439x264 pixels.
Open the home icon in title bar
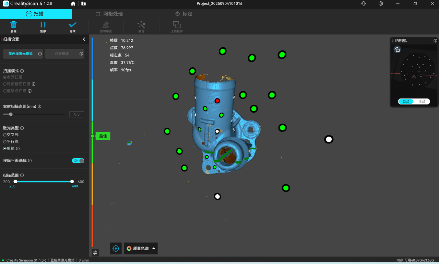tap(73, 4)
